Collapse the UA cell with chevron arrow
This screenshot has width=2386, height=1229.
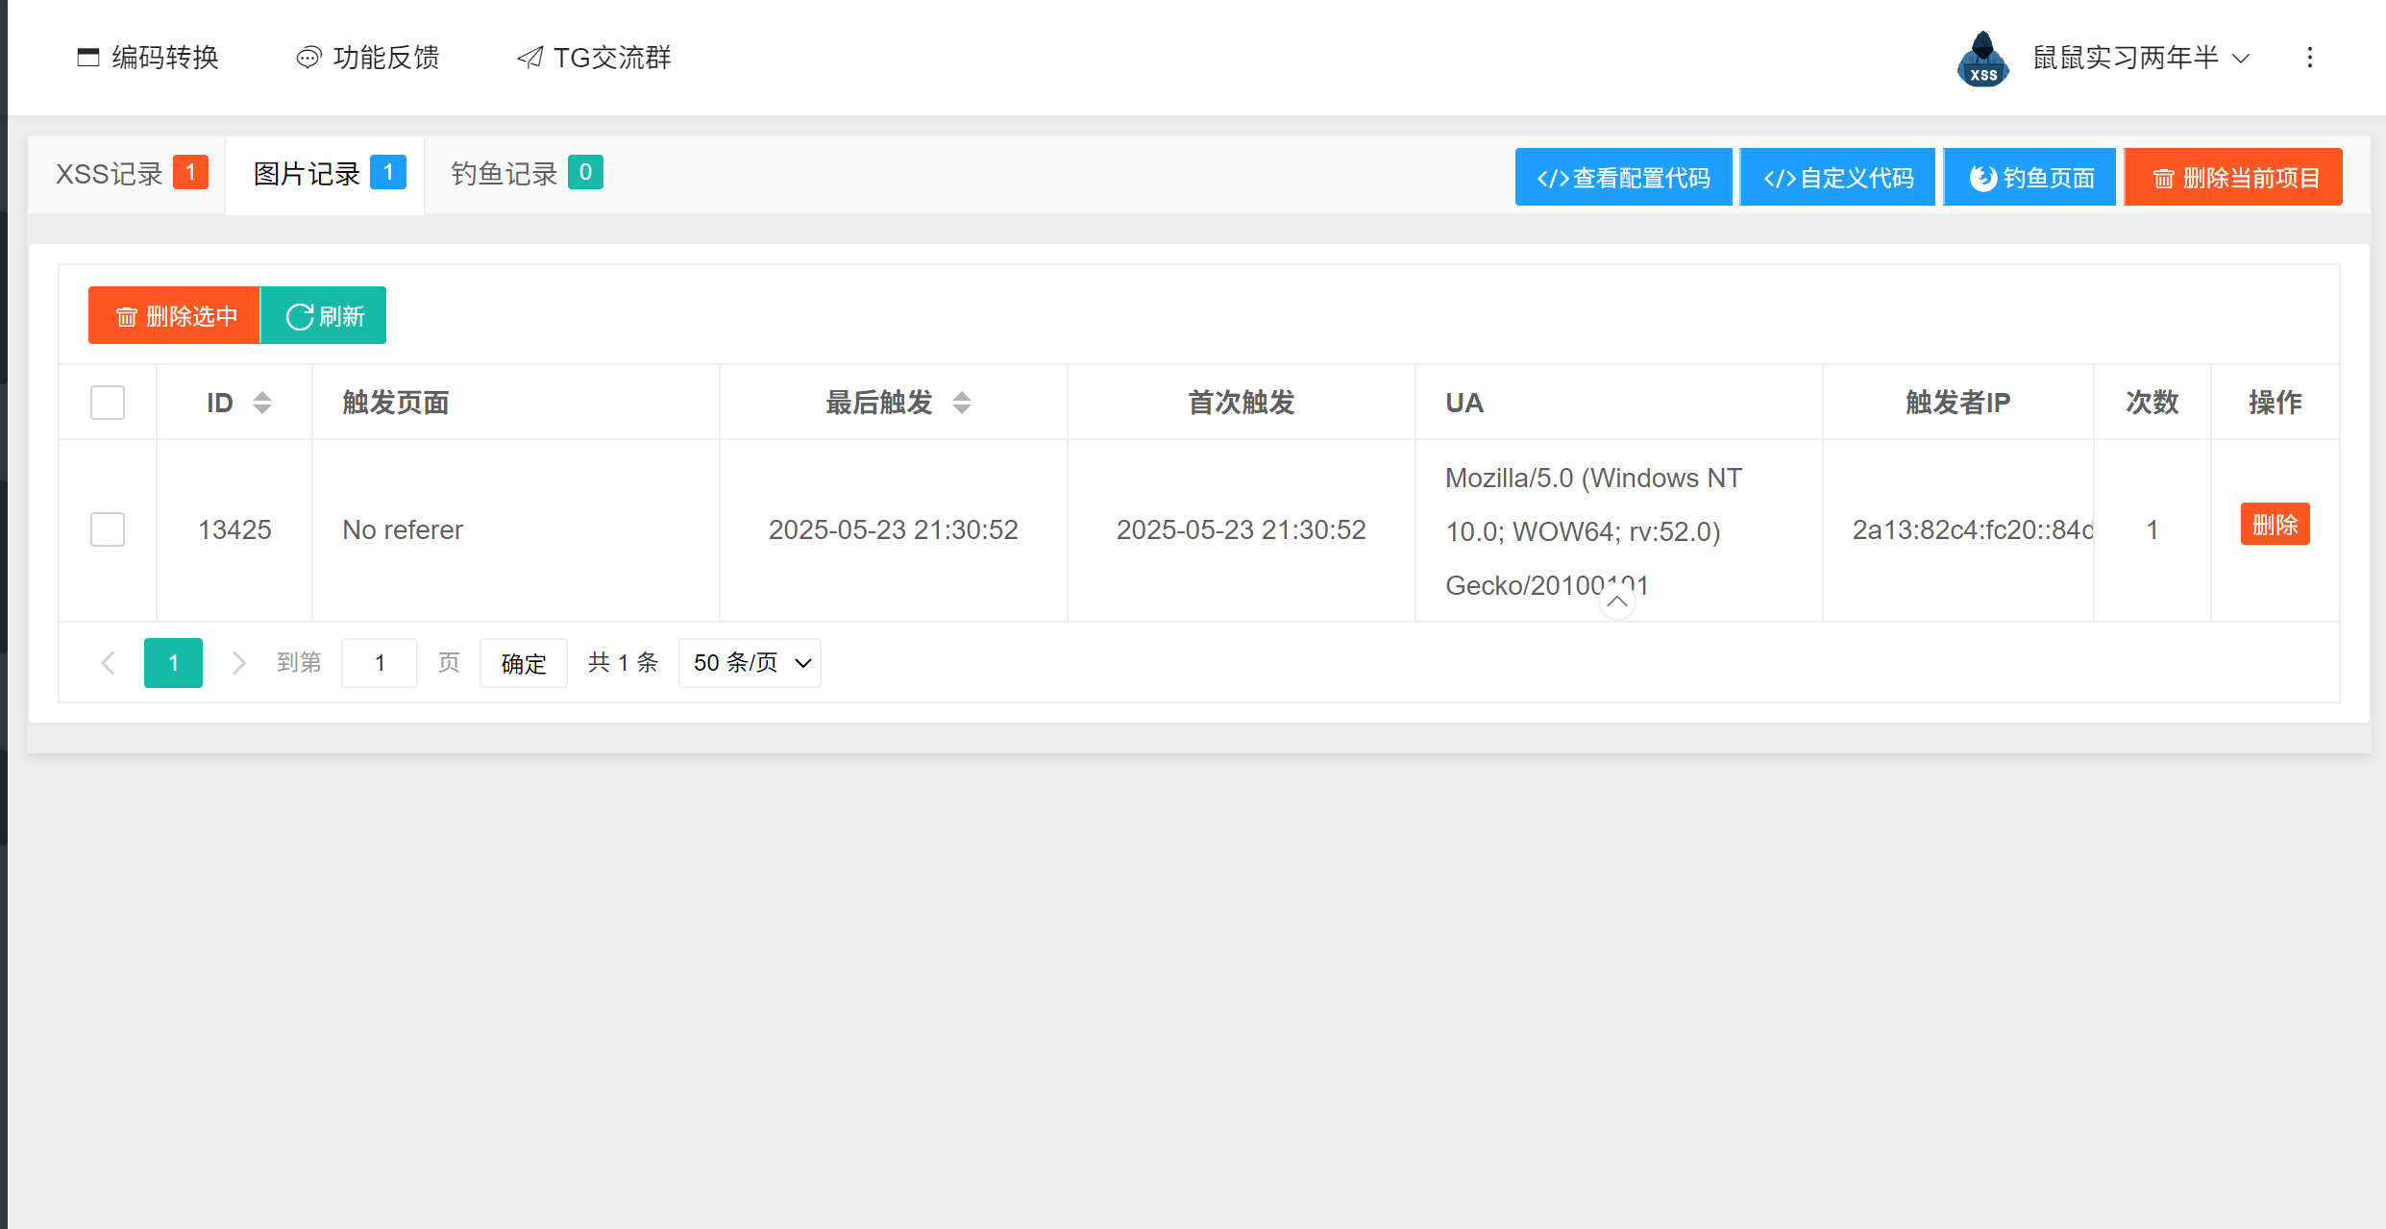[1617, 602]
